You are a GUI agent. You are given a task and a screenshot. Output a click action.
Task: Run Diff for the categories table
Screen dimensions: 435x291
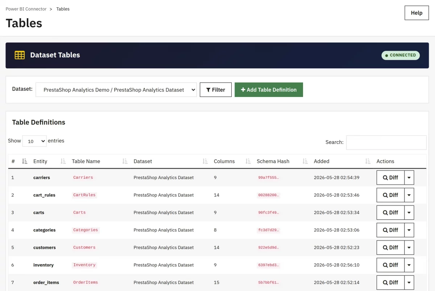tap(390, 230)
